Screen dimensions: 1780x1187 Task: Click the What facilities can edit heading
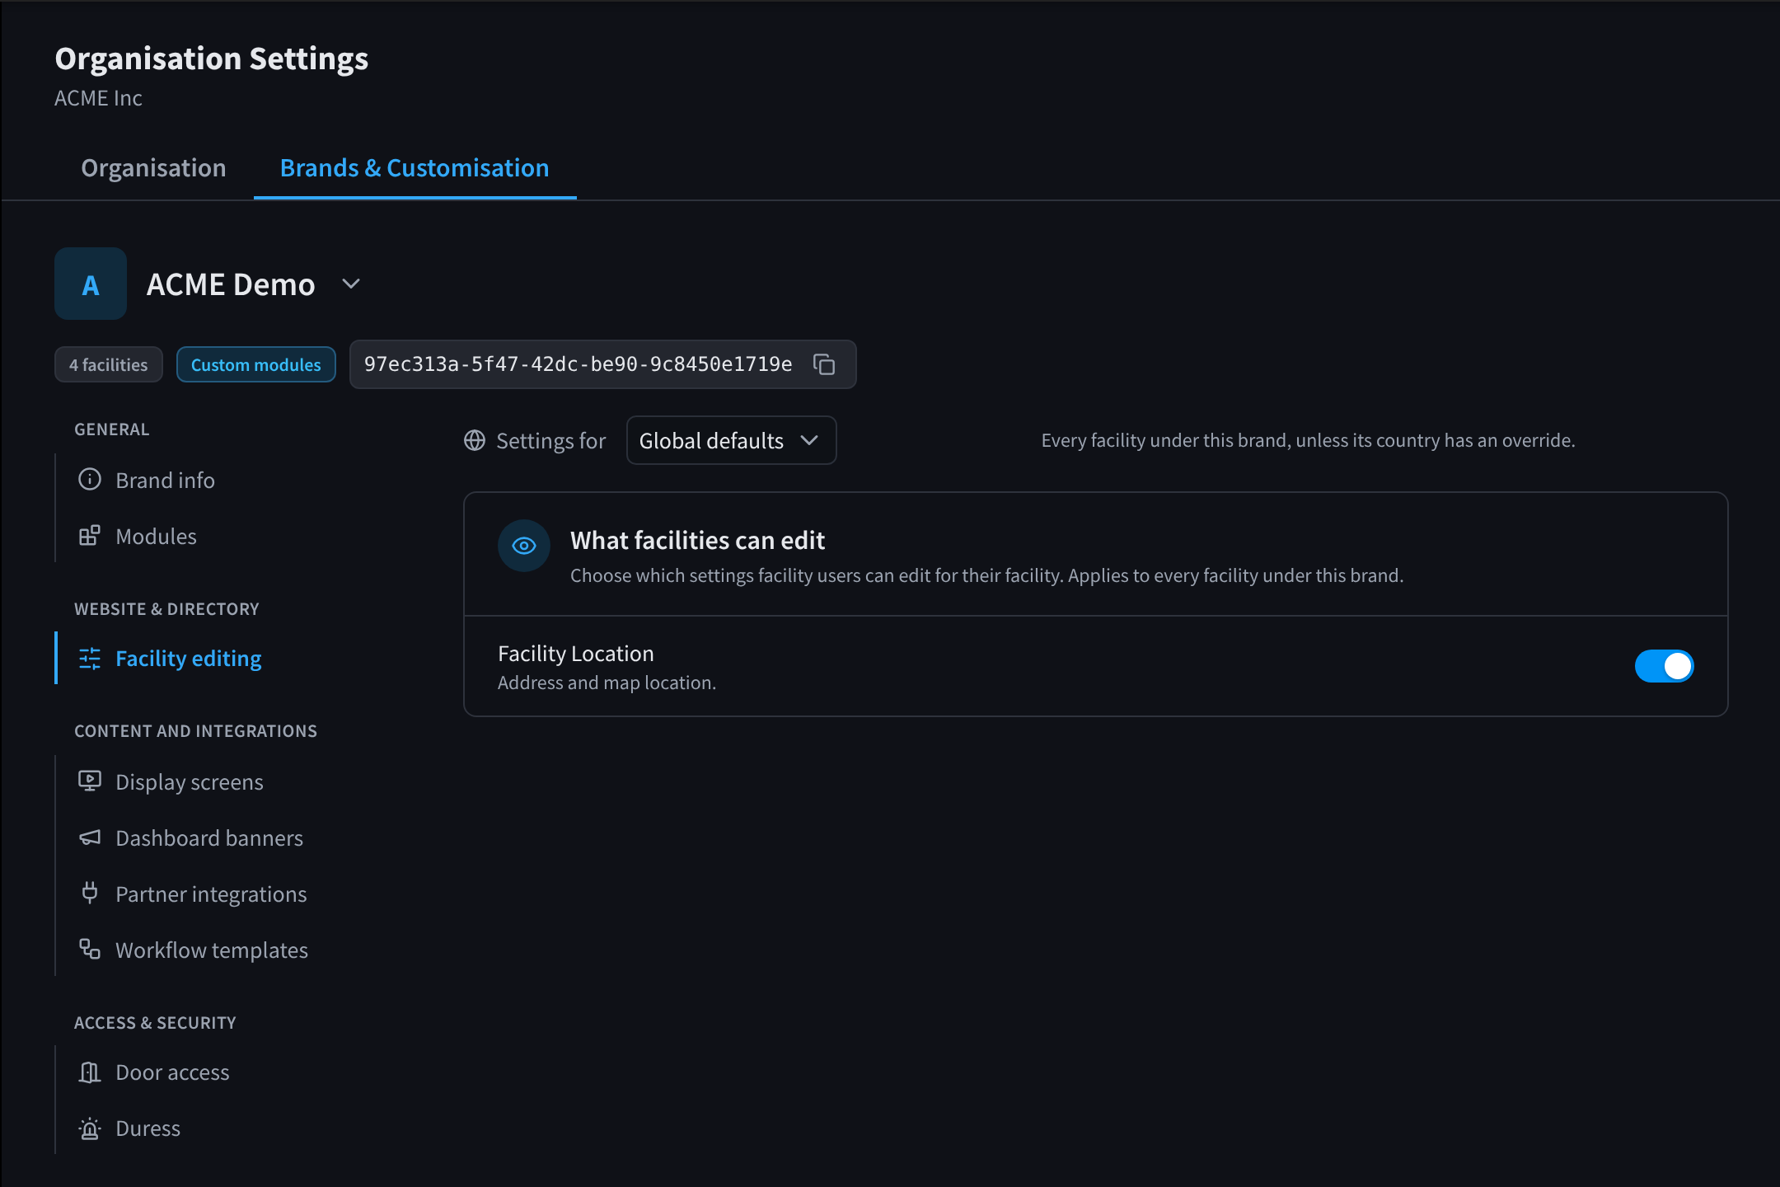point(697,540)
